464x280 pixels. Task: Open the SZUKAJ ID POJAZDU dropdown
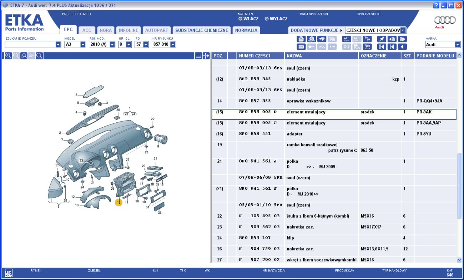point(58,45)
